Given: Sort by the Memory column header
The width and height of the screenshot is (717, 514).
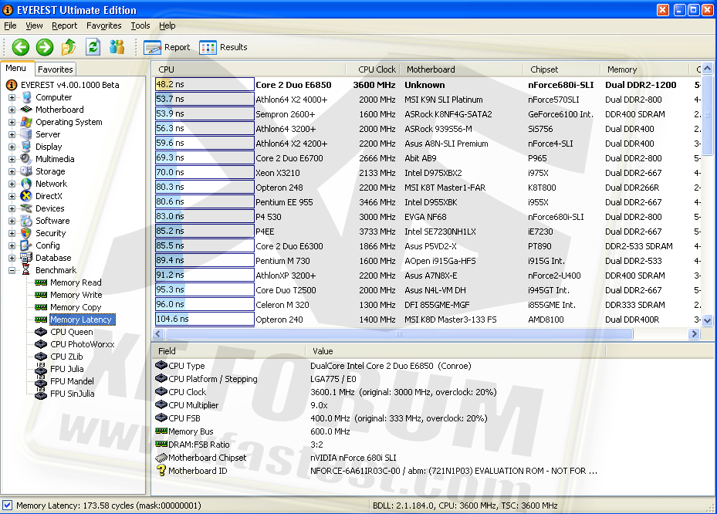Looking at the screenshot, I should [x=644, y=69].
